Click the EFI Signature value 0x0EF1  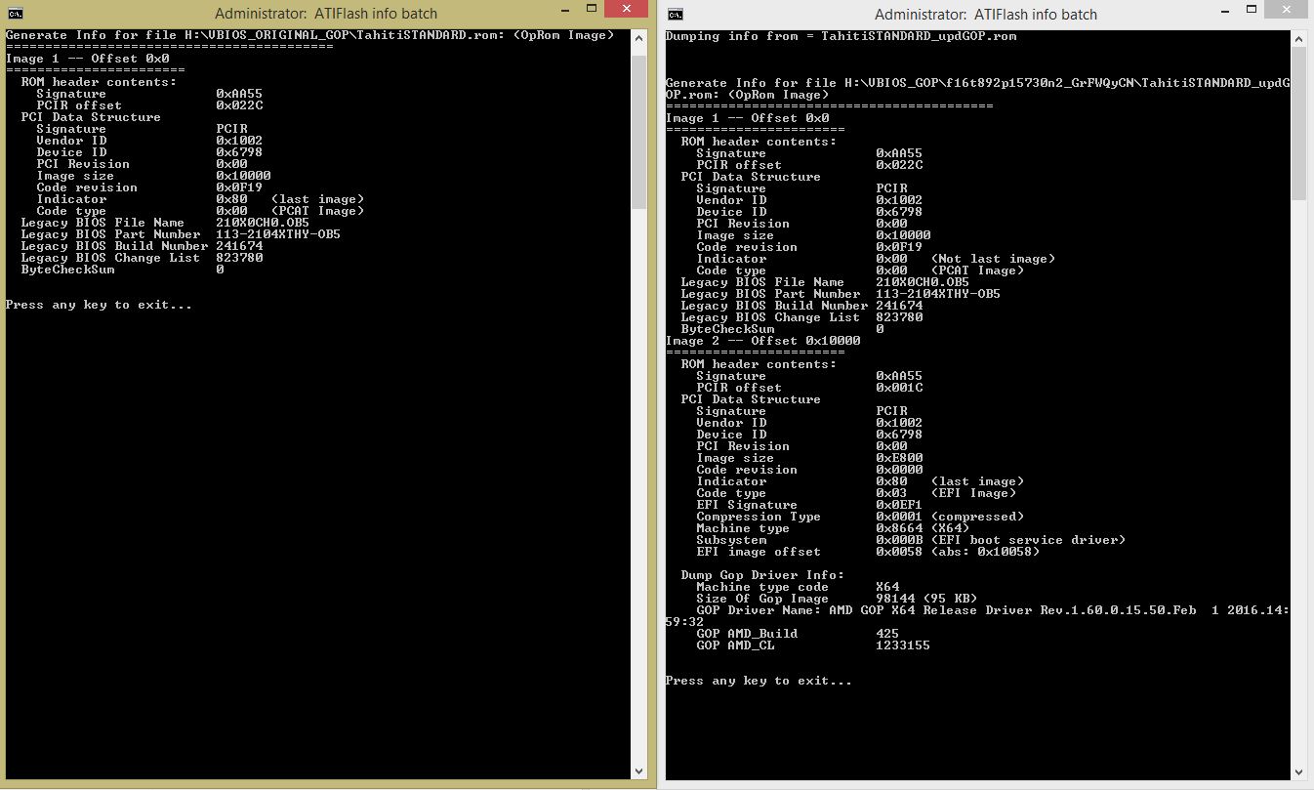click(899, 505)
